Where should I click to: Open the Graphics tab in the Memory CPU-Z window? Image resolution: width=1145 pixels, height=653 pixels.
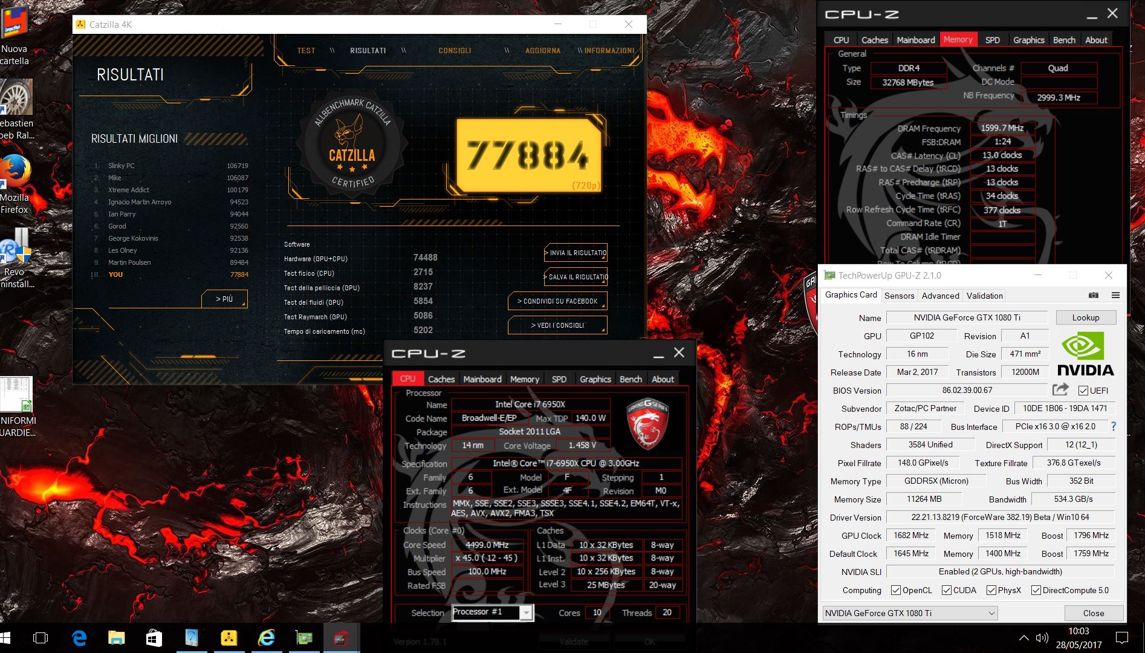[1028, 40]
